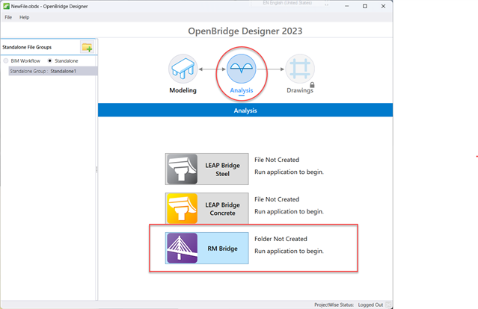Select the Standalone radio button
The image size is (478, 309).
(49, 60)
